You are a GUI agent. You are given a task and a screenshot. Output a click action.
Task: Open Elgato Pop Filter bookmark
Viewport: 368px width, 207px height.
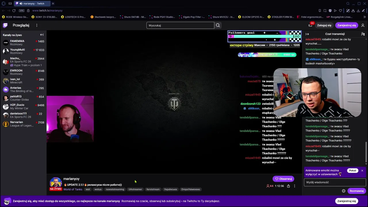pos(192,17)
